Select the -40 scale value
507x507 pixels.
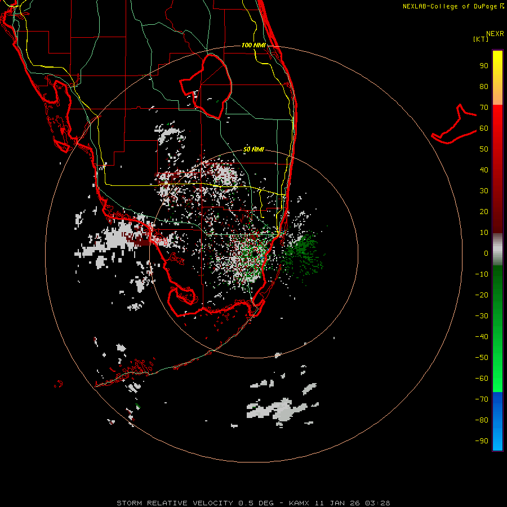(x=482, y=337)
